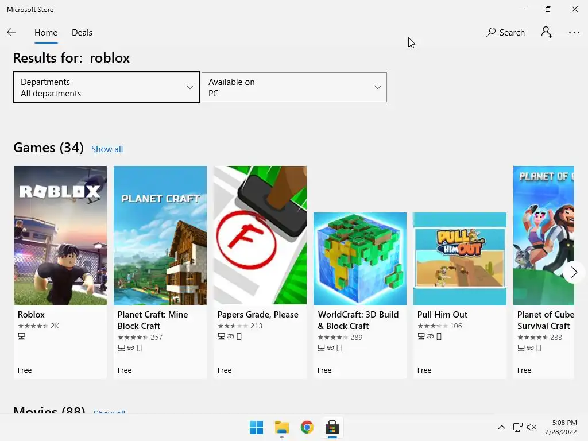Screen dimensions: 588x441
Task: Open the Pull Him Out cover image
Action: (460, 259)
